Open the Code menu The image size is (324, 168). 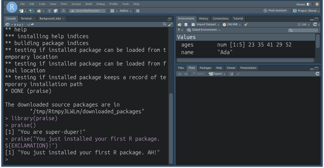(x=42, y=4)
